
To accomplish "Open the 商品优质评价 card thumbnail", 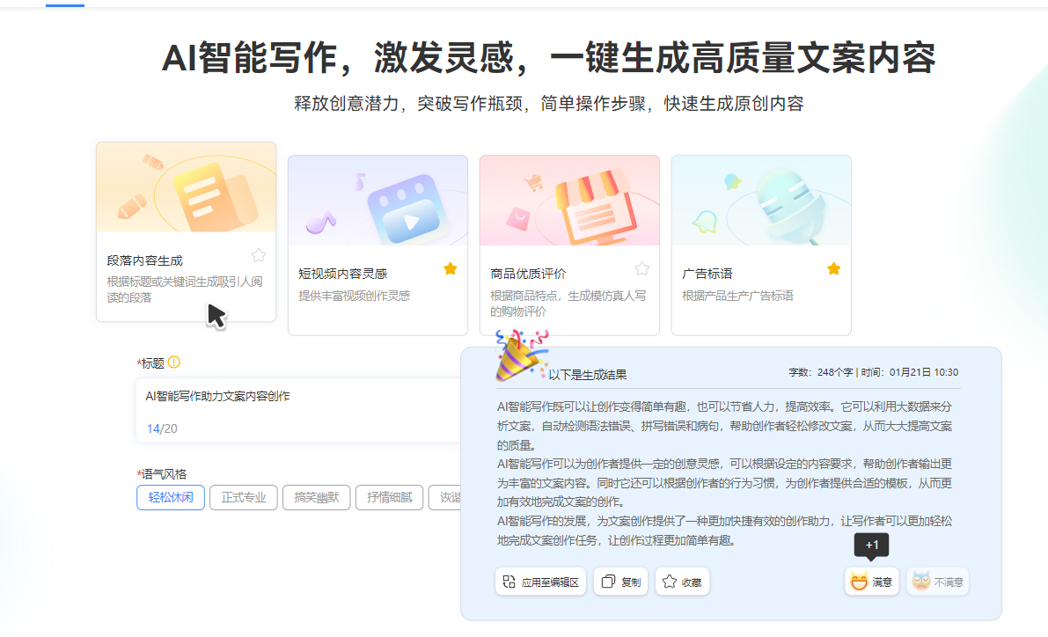I will coord(570,201).
